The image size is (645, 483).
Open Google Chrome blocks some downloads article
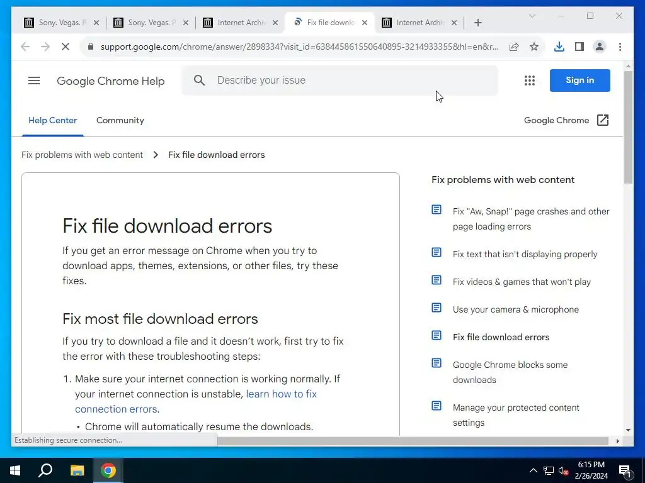point(510,372)
